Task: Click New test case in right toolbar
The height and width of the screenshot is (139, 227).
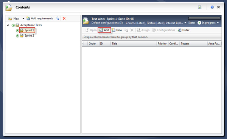Action: 117,30
